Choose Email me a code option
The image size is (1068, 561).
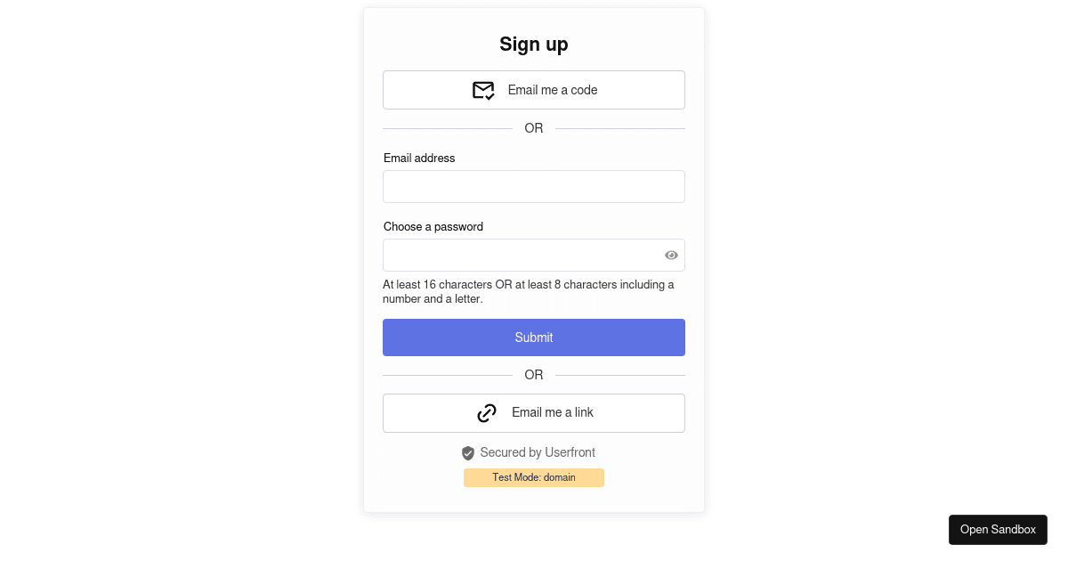coord(534,90)
